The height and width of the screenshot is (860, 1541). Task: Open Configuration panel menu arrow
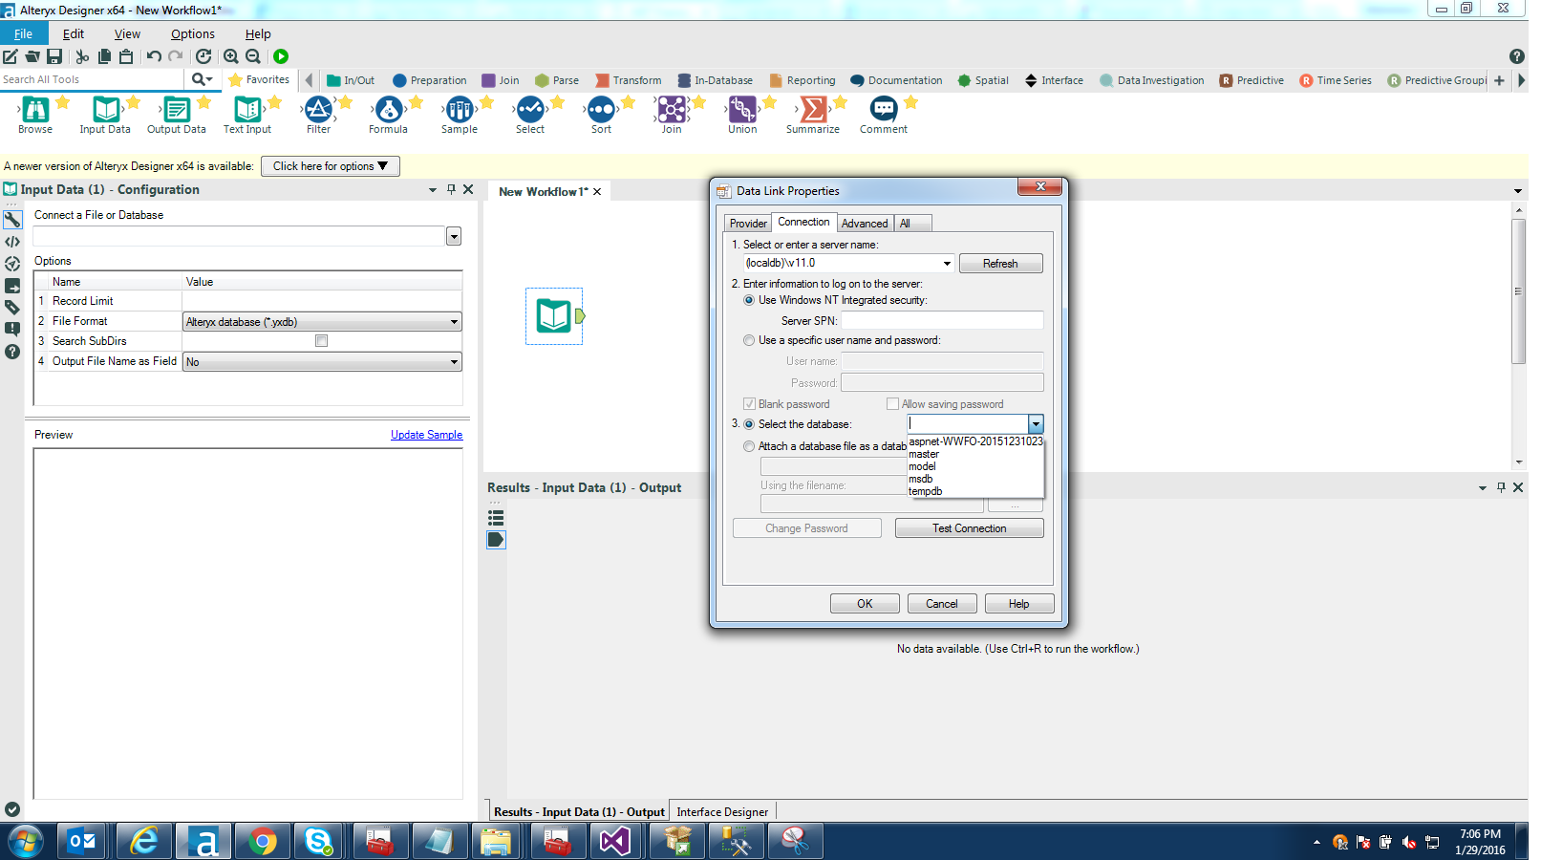[433, 190]
